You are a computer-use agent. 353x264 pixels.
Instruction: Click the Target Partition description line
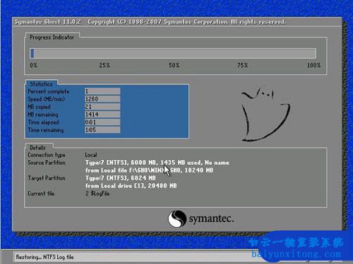click(121, 178)
